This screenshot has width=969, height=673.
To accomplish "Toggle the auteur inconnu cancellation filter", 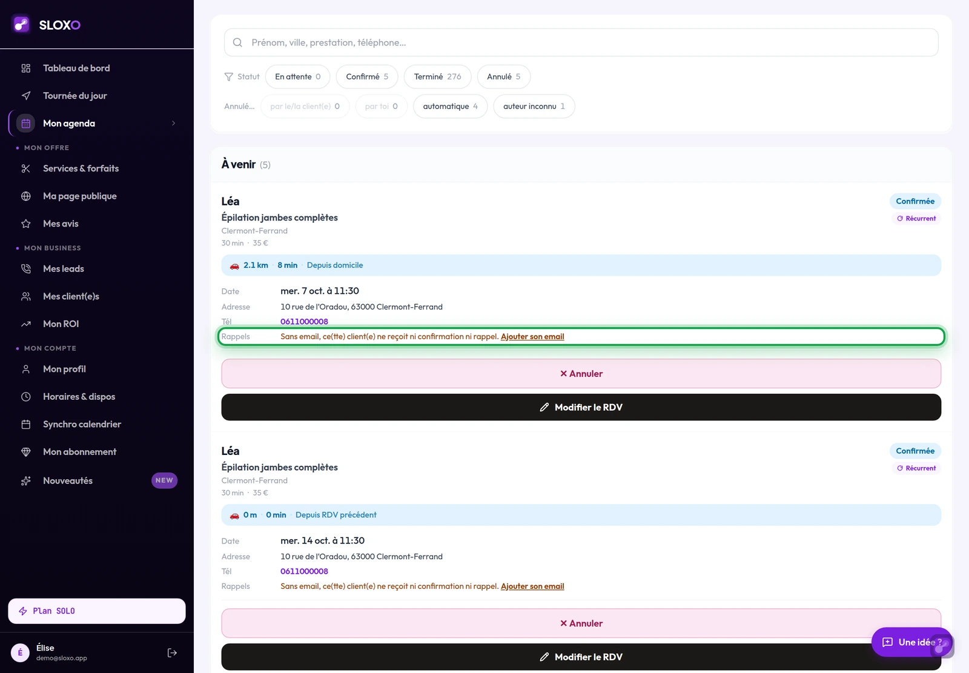I will tap(534, 107).
